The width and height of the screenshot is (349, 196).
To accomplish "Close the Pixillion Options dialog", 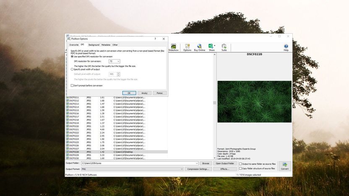I will coord(164,39).
